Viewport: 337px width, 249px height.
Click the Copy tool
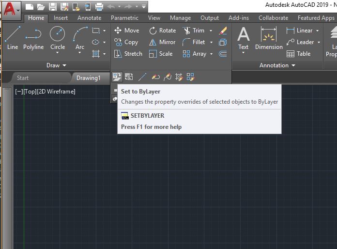pos(126,42)
